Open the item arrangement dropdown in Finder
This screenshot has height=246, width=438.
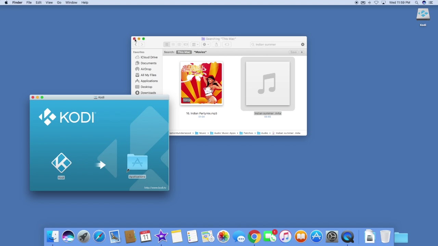pos(195,44)
